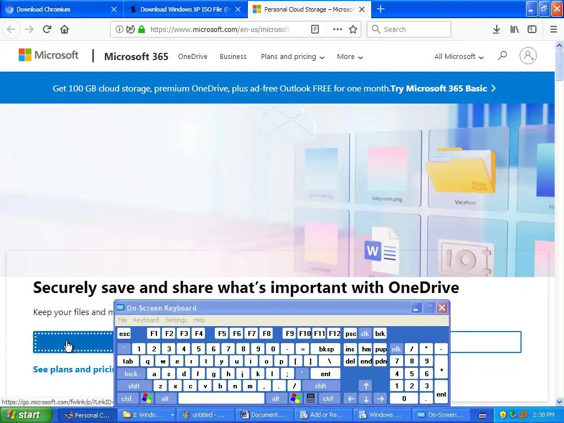
Task: Click the F5 key on keyboard
Action: coord(222,334)
